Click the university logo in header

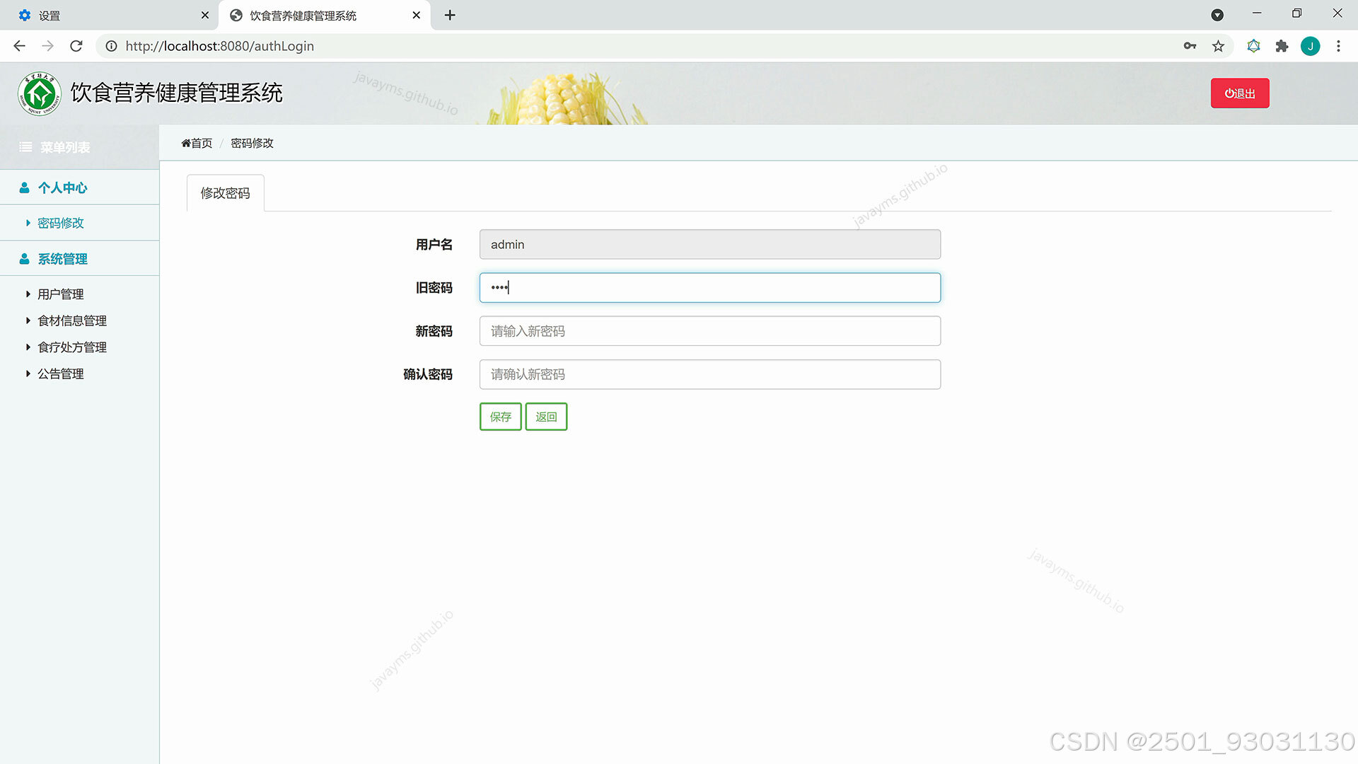pyautogui.click(x=40, y=93)
